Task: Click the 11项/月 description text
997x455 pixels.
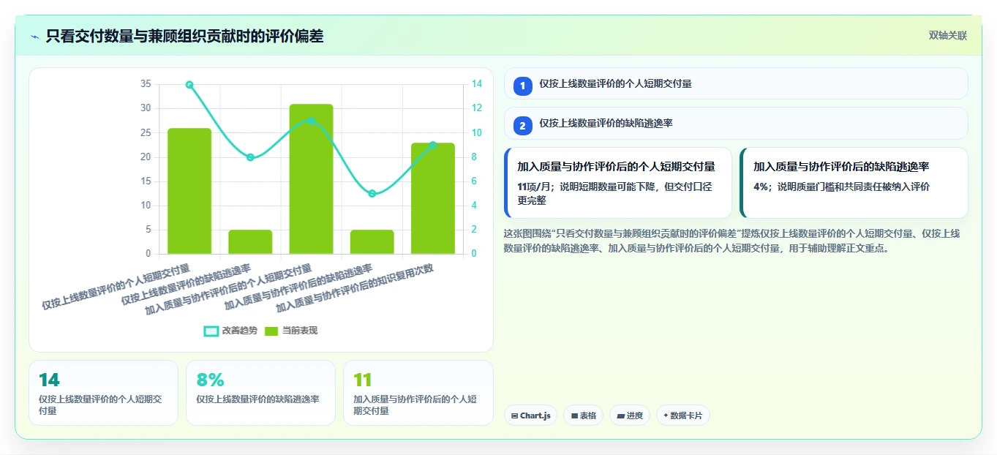Action: tap(615, 193)
